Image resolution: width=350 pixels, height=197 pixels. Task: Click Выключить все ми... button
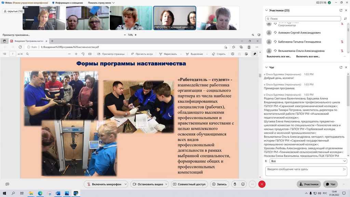pyautogui.click(x=279, y=56)
